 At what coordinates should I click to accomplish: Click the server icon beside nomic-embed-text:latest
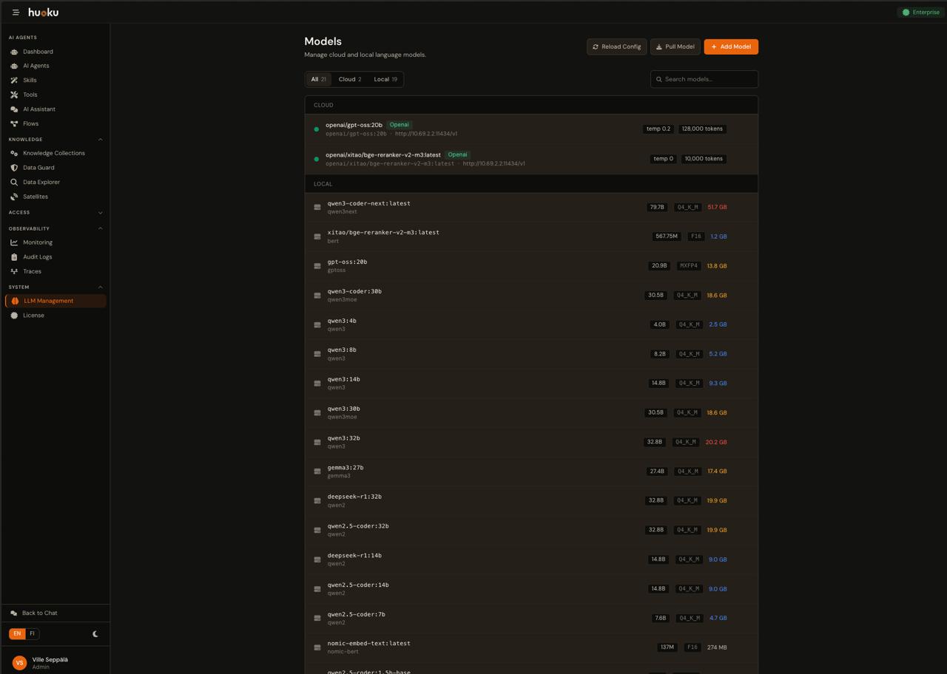click(x=317, y=647)
